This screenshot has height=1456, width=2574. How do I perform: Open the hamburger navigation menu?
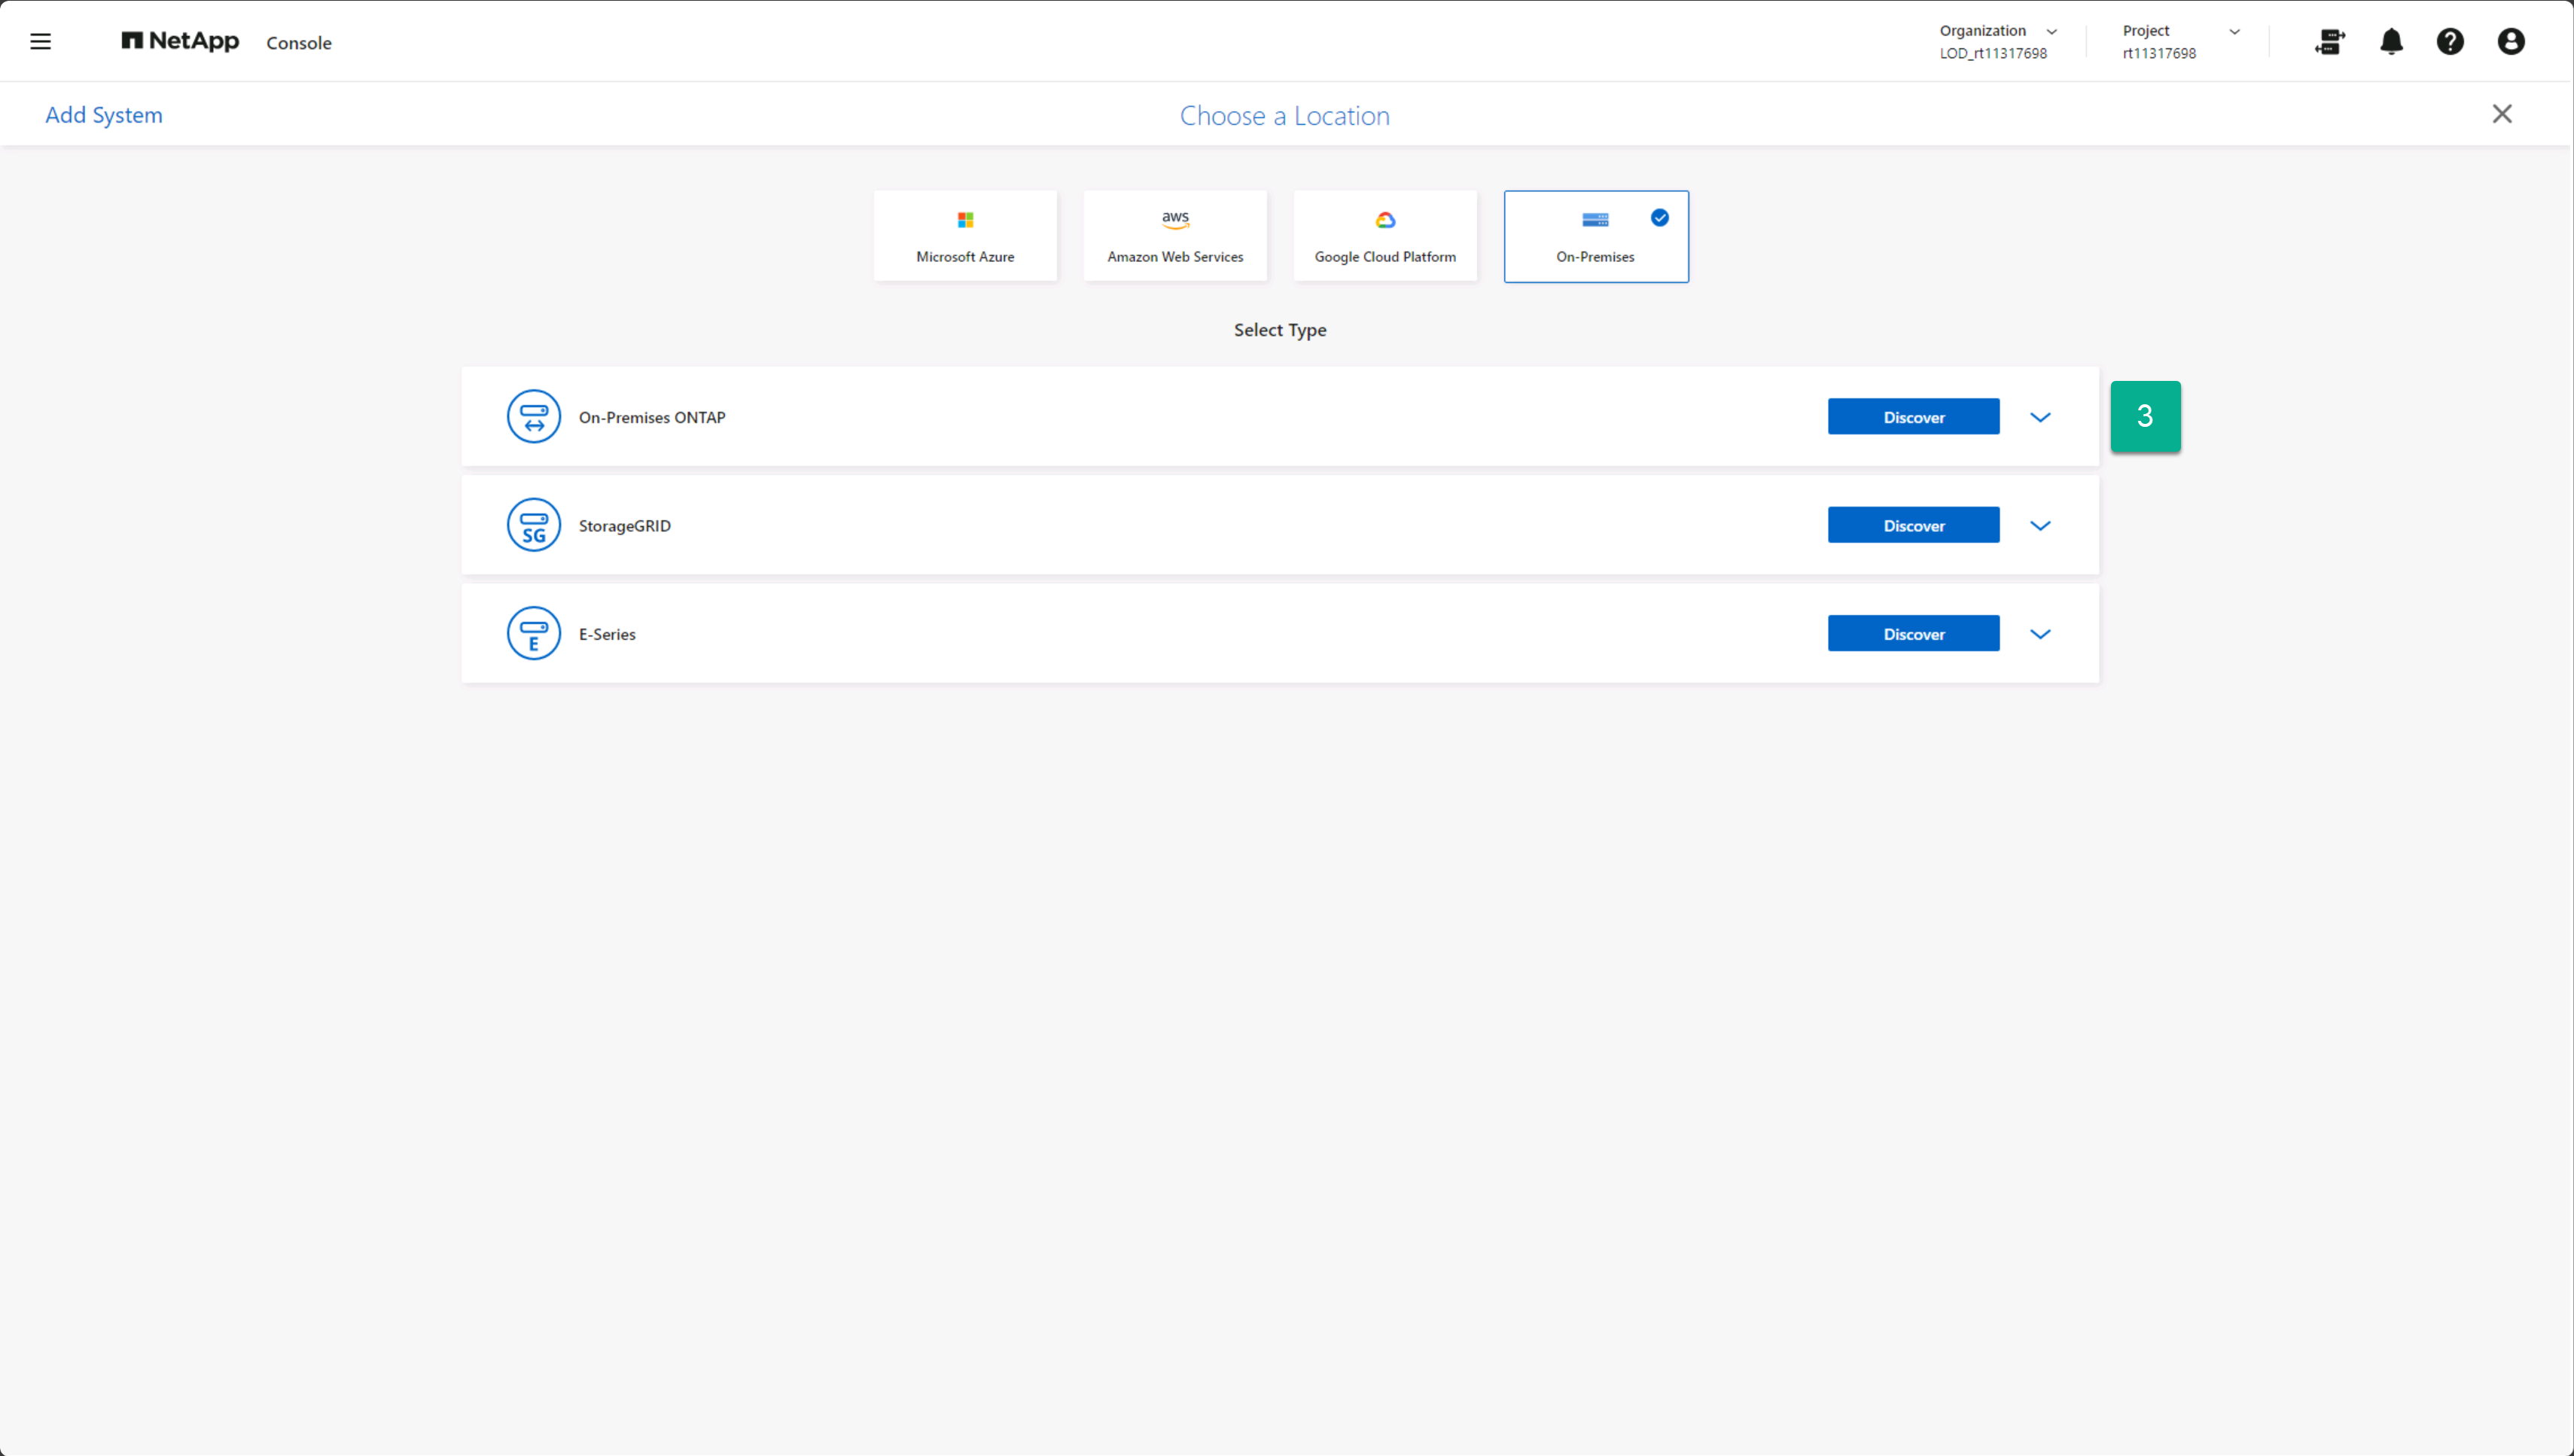pyautogui.click(x=40, y=42)
